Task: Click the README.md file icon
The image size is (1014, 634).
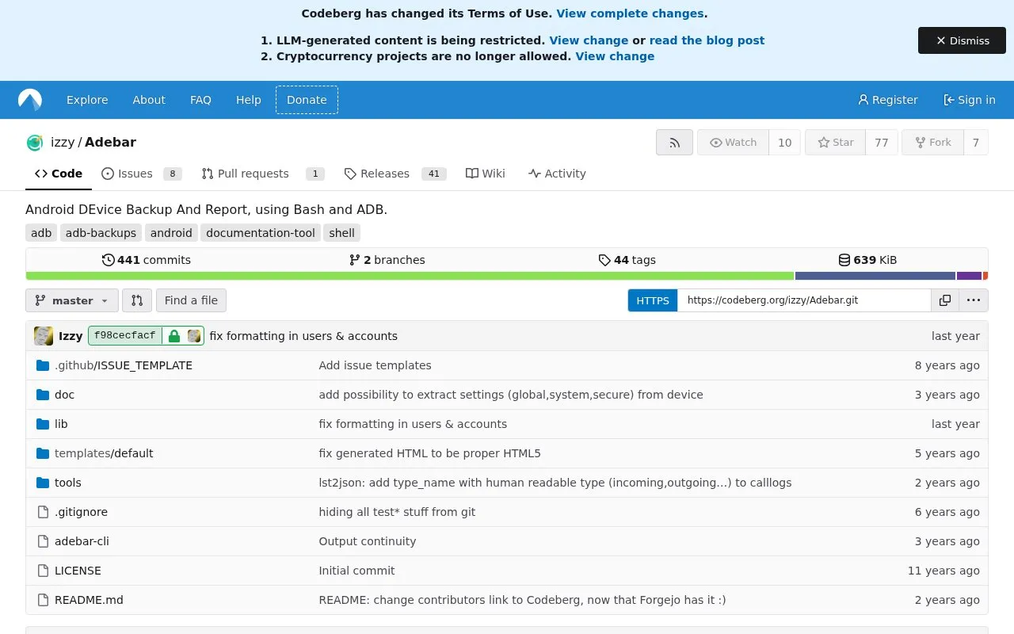Action: [43, 600]
